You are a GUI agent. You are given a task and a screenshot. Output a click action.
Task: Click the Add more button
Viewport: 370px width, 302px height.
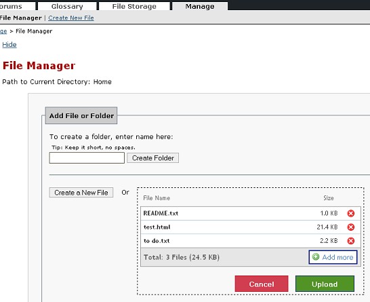click(333, 257)
